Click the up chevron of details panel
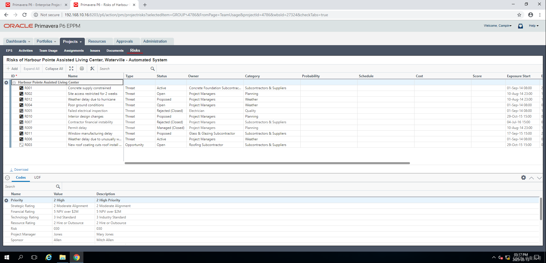 (x=531, y=178)
